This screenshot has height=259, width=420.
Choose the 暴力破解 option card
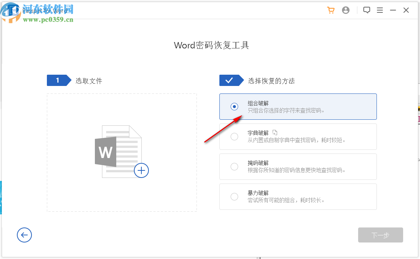(x=298, y=196)
